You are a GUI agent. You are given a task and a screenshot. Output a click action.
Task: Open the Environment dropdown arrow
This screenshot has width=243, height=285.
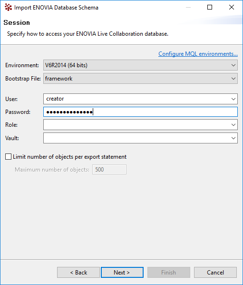point(233,65)
